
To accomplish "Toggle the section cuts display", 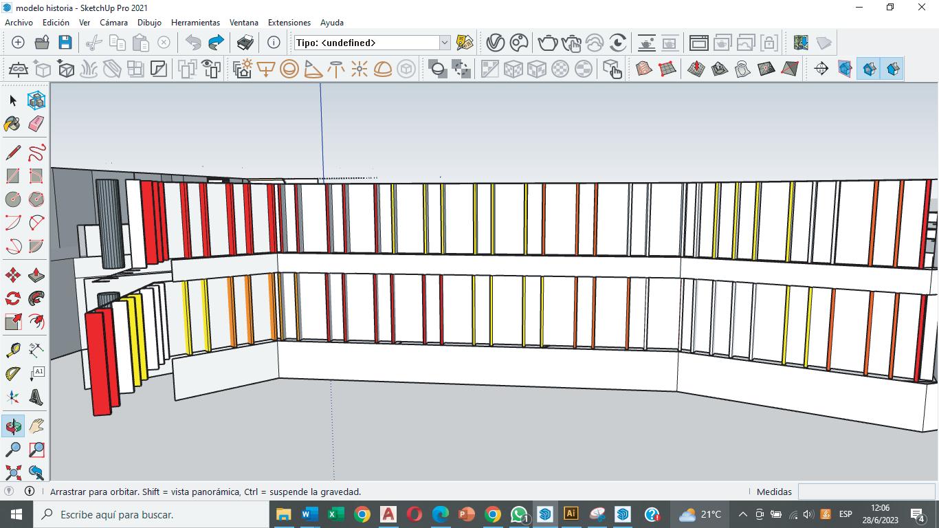I will [x=869, y=69].
